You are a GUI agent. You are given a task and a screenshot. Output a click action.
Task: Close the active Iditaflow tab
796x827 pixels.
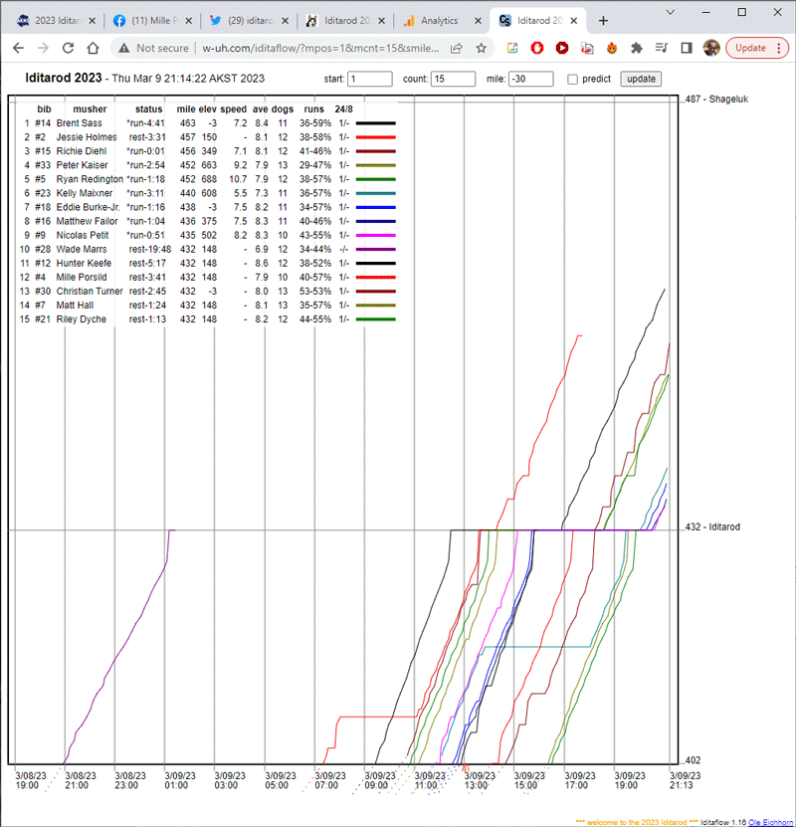[574, 21]
